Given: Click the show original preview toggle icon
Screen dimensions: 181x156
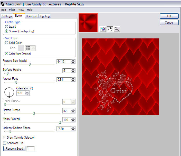Looking at the screenshot, I should pyautogui.click(x=103, y=29).
